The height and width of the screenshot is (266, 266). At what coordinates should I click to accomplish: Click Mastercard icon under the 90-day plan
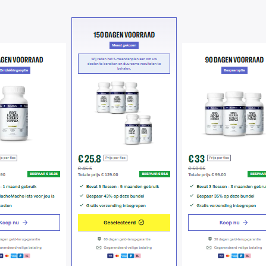pos(228,256)
